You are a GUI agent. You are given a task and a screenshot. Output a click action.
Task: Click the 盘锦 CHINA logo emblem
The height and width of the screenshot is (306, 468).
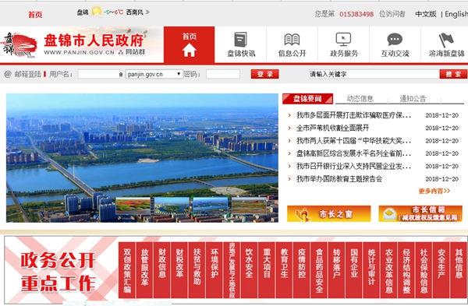pyautogui.click(x=19, y=45)
